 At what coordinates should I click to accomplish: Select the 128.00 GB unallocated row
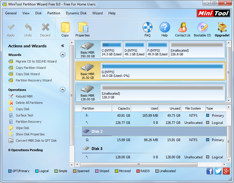(151, 157)
